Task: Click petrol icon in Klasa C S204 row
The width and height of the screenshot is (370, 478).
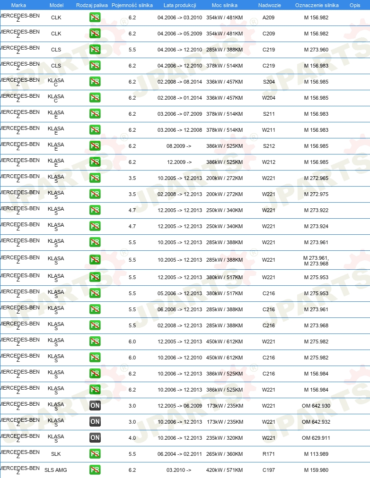Action: point(95,81)
